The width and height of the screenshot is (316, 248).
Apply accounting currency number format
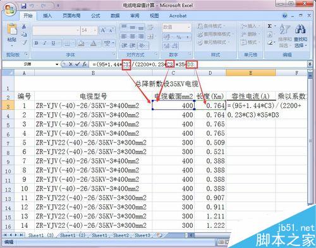pos(167,37)
